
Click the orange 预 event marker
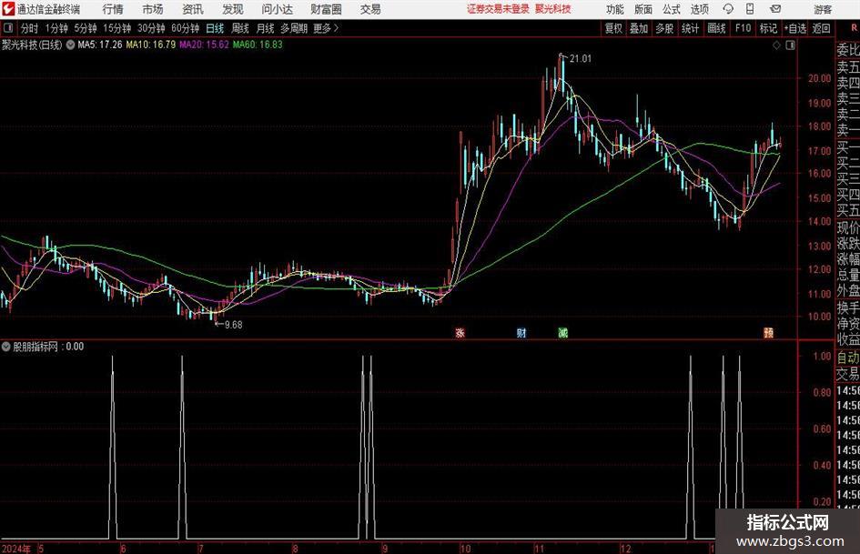(x=768, y=332)
